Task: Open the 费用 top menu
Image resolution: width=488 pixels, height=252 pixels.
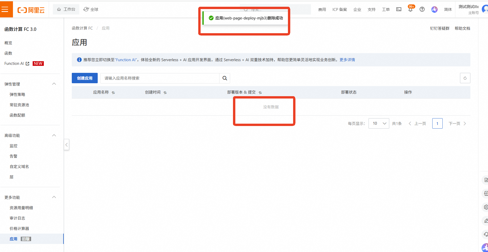Action: [x=322, y=10]
